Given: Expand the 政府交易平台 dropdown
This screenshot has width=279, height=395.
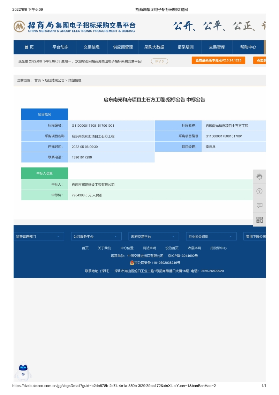Looking at the screenshot, I should click(153, 237).
